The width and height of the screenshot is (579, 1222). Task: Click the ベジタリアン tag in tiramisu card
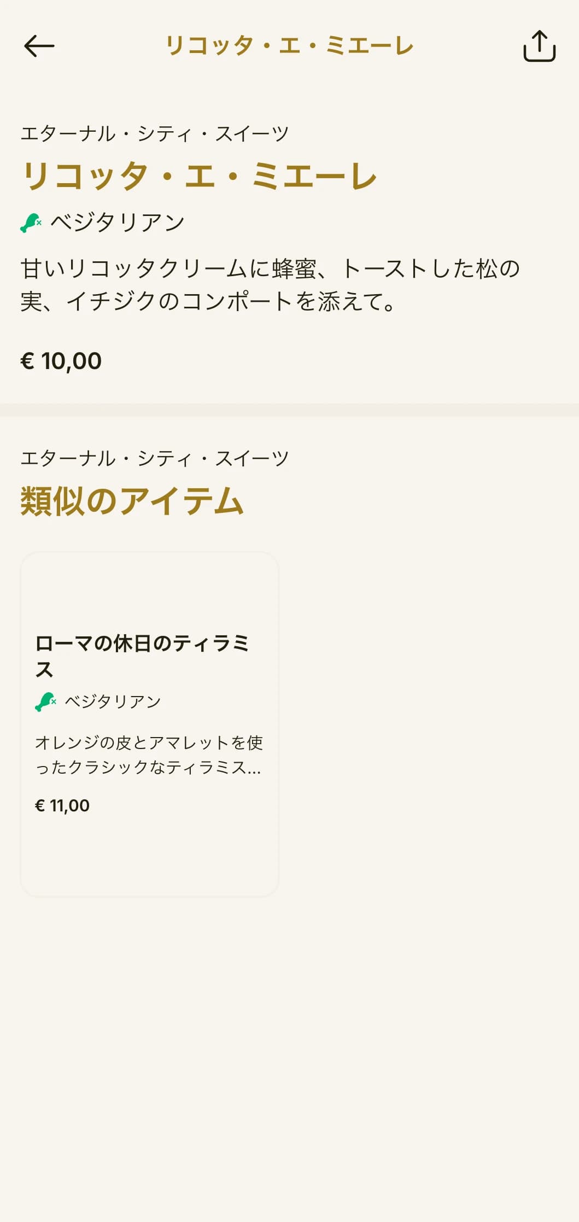(113, 701)
